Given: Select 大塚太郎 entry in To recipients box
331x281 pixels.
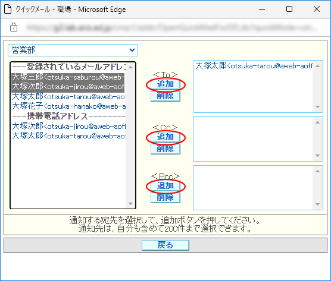Looking at the screenshot, I should point(254,66).
